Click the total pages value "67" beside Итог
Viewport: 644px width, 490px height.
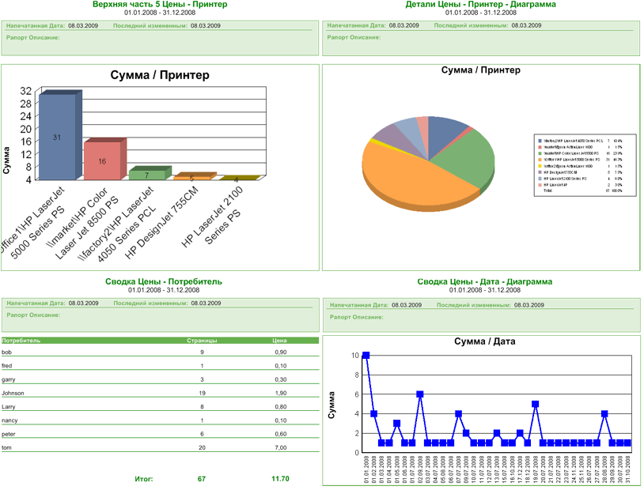click(202, 479)
